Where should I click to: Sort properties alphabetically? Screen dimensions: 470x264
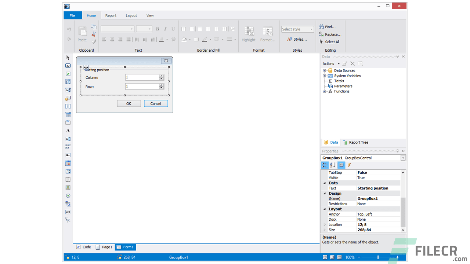[x=332, y=165]
